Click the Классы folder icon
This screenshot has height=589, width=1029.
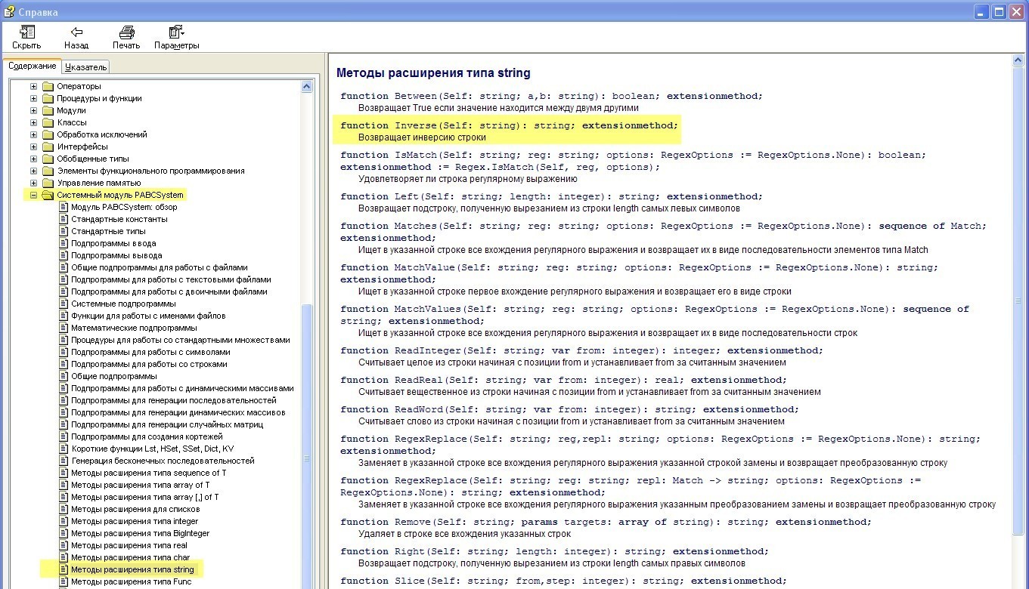[48, 122]
